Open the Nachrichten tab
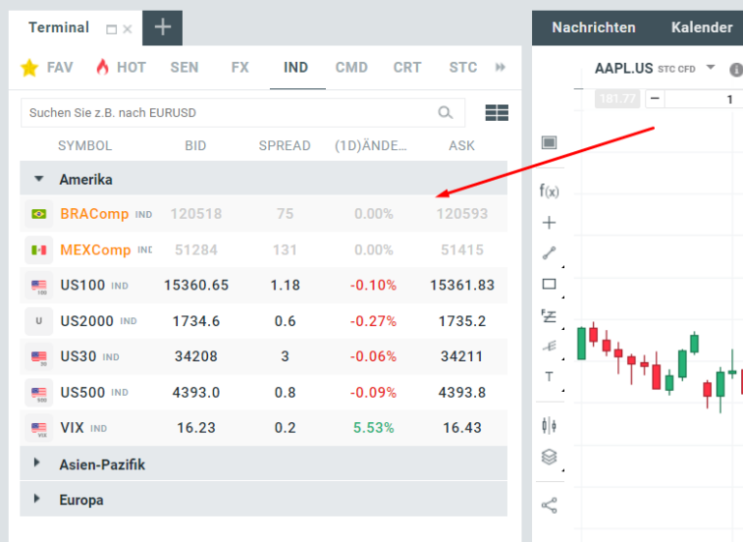Viewport: 743px width, 542px height. tap(593, 27)
